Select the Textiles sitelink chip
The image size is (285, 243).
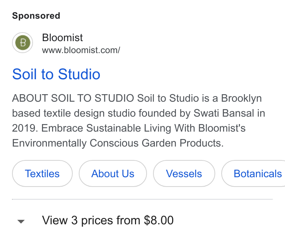[42, 173]
